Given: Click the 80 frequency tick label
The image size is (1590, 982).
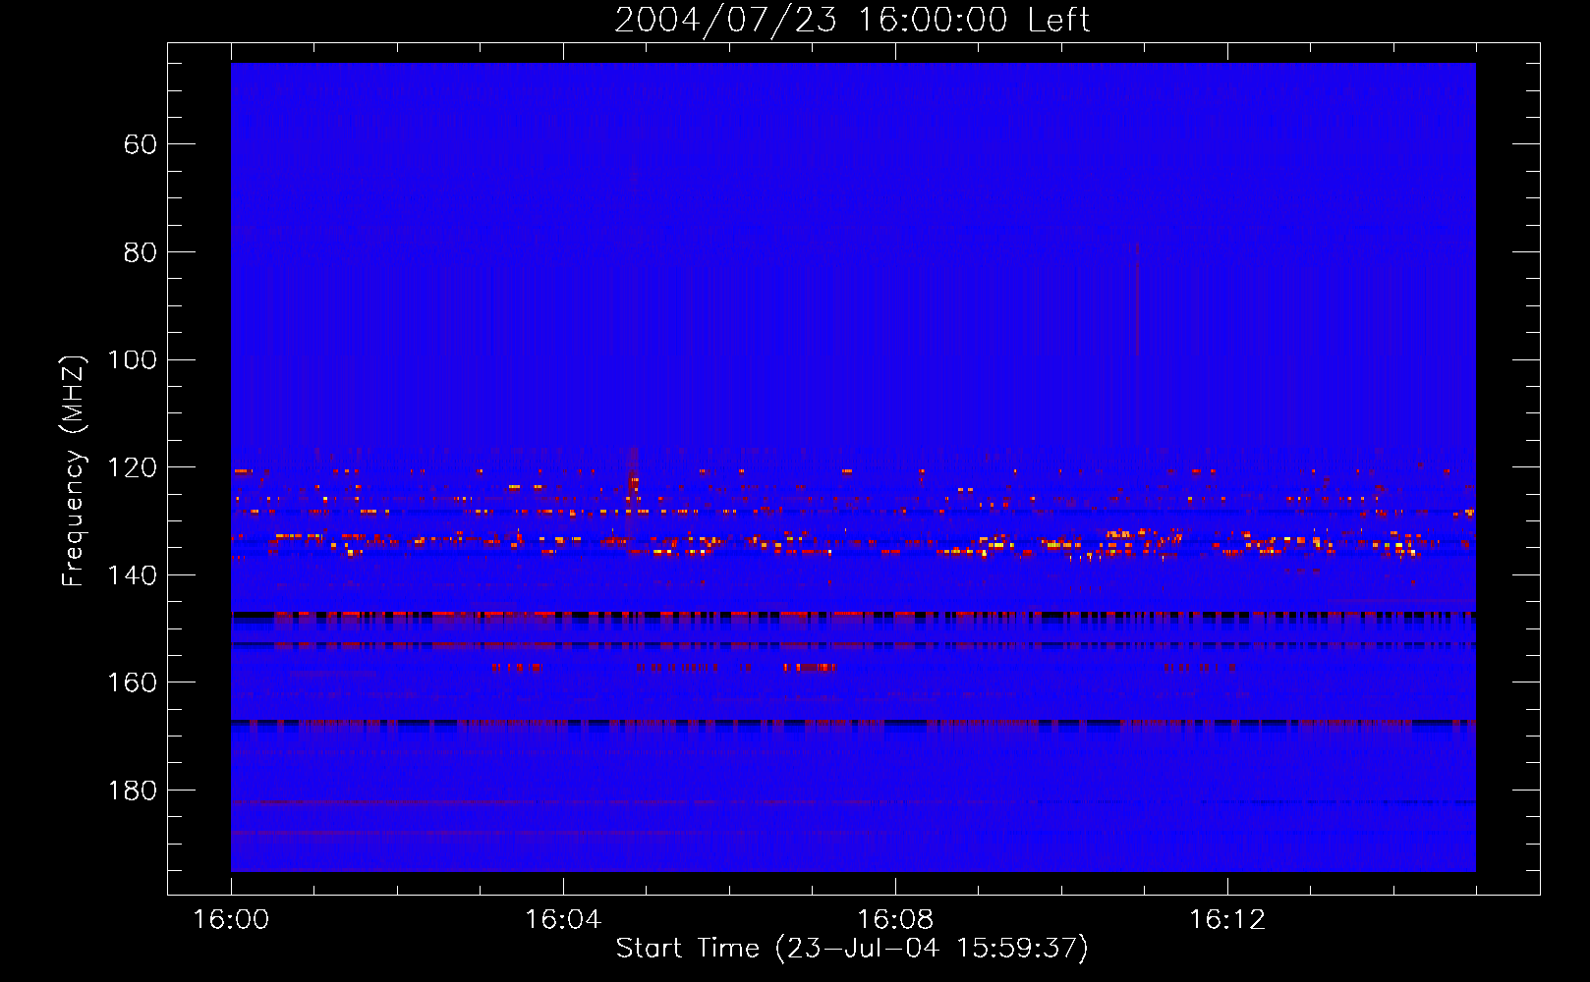Looking at the screenshot, I should [141, 252].
